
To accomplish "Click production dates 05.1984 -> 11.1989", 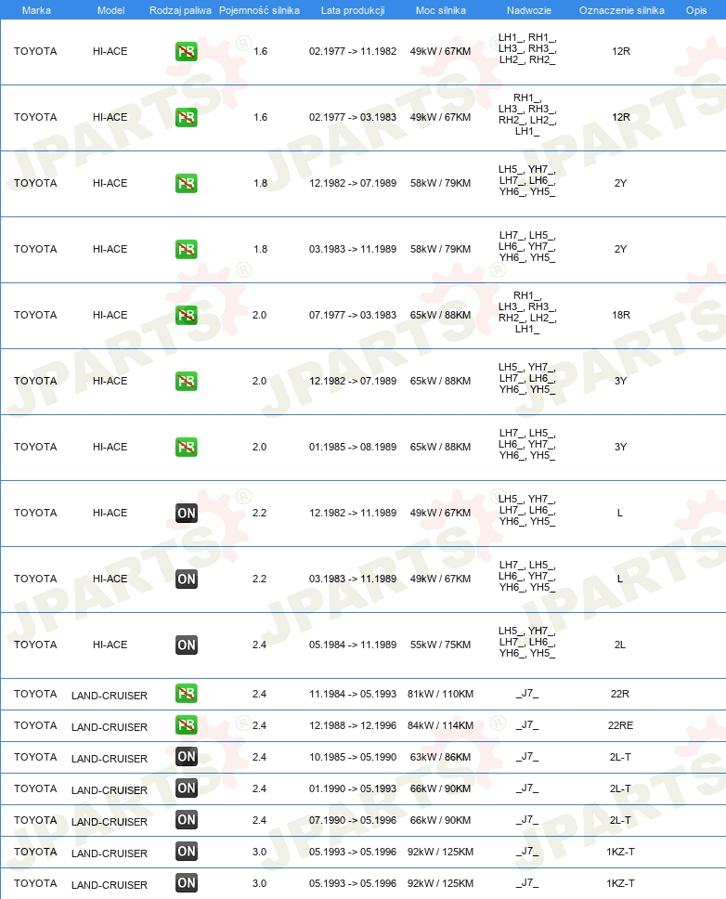I will [353, 645].
